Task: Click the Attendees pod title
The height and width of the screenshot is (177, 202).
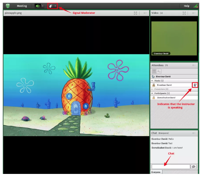Action: click(x=157, y=65)
